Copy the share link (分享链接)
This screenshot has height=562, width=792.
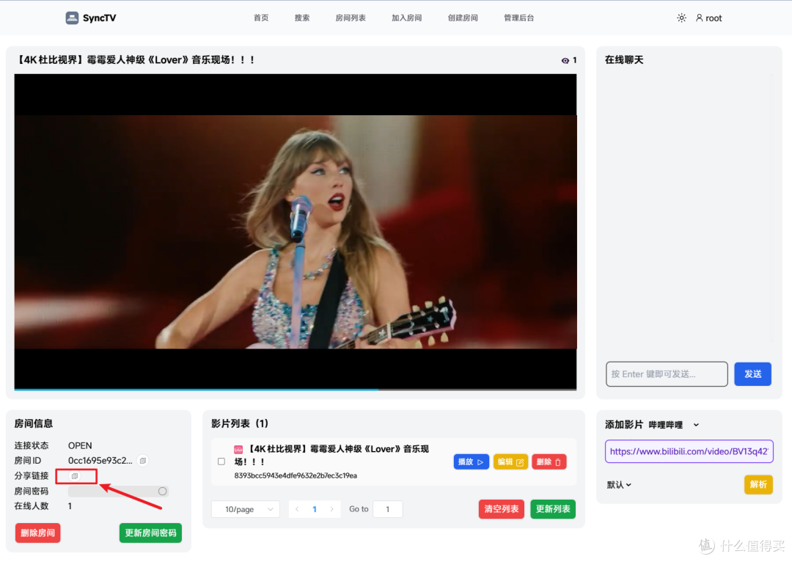click(x=76, y=475)
